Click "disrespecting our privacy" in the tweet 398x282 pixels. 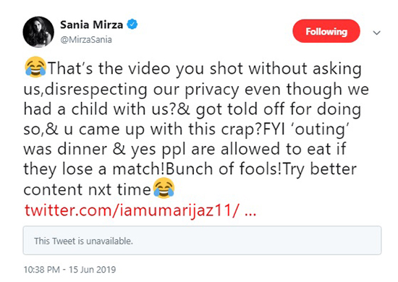tap(142, 90)
